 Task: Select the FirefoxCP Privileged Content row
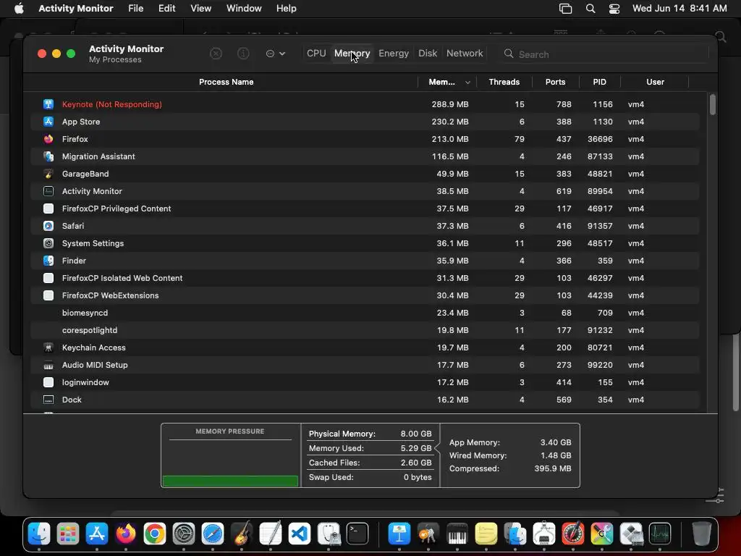pos(365,208)
